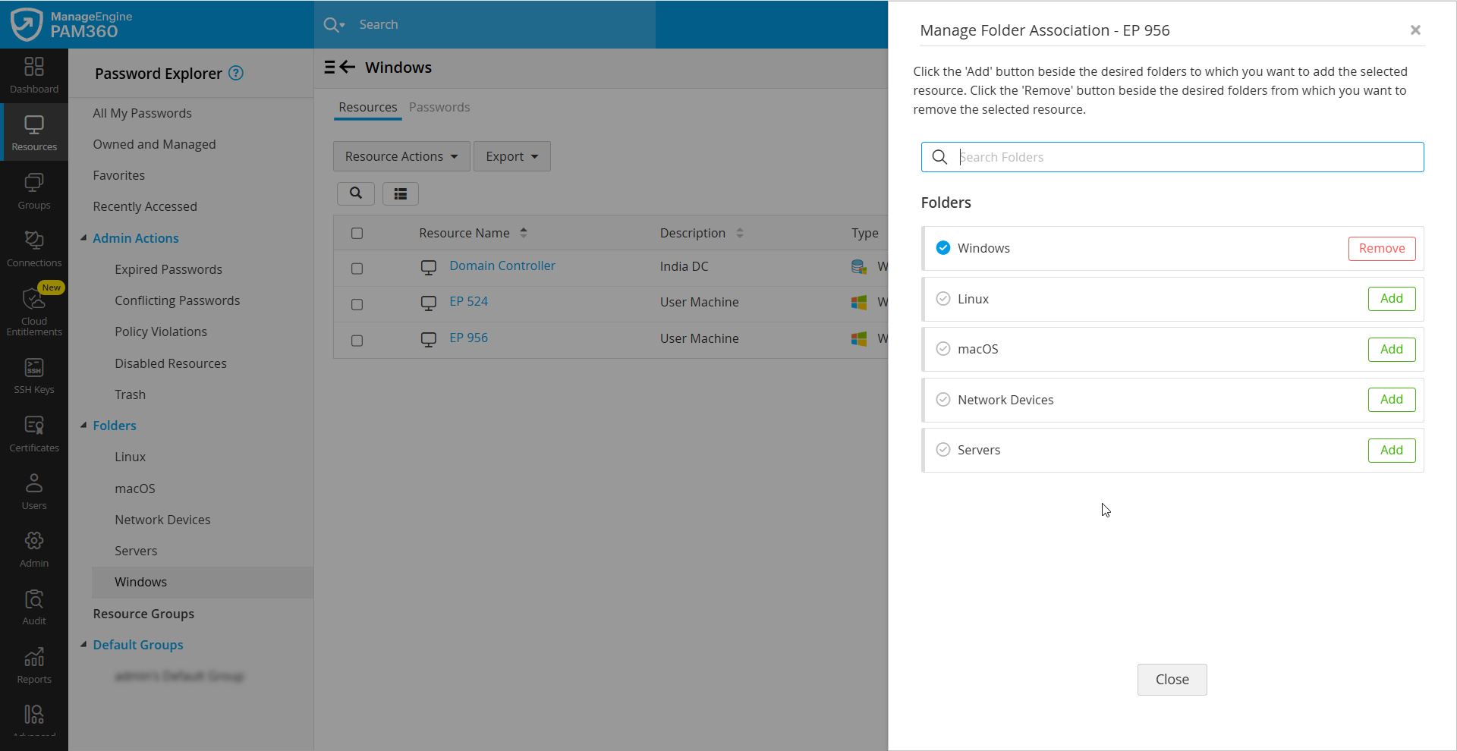
Task: Click into the Search Folders field
Action: click(x=1172, y=157)
